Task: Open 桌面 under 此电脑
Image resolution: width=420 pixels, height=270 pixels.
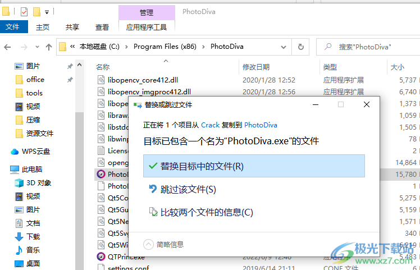Action: tap(33, 264)
